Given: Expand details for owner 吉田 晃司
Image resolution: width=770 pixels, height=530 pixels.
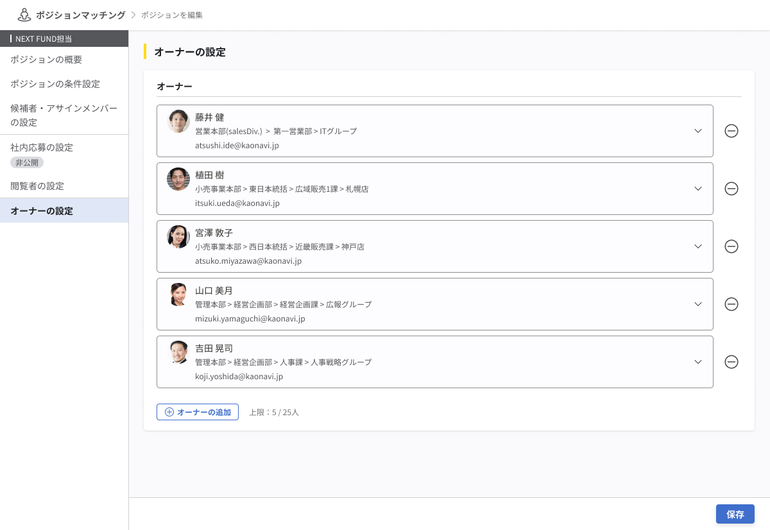Looking at the screenshot, I should [698, 362].
